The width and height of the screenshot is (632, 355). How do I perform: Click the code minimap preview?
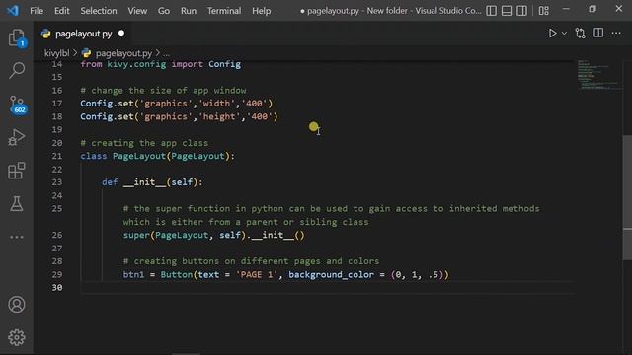pos(598,75)
